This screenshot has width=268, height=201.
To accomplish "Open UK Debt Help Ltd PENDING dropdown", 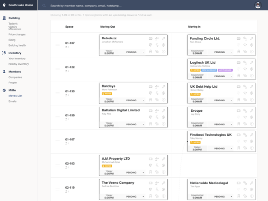I will [x=220, y=100].
